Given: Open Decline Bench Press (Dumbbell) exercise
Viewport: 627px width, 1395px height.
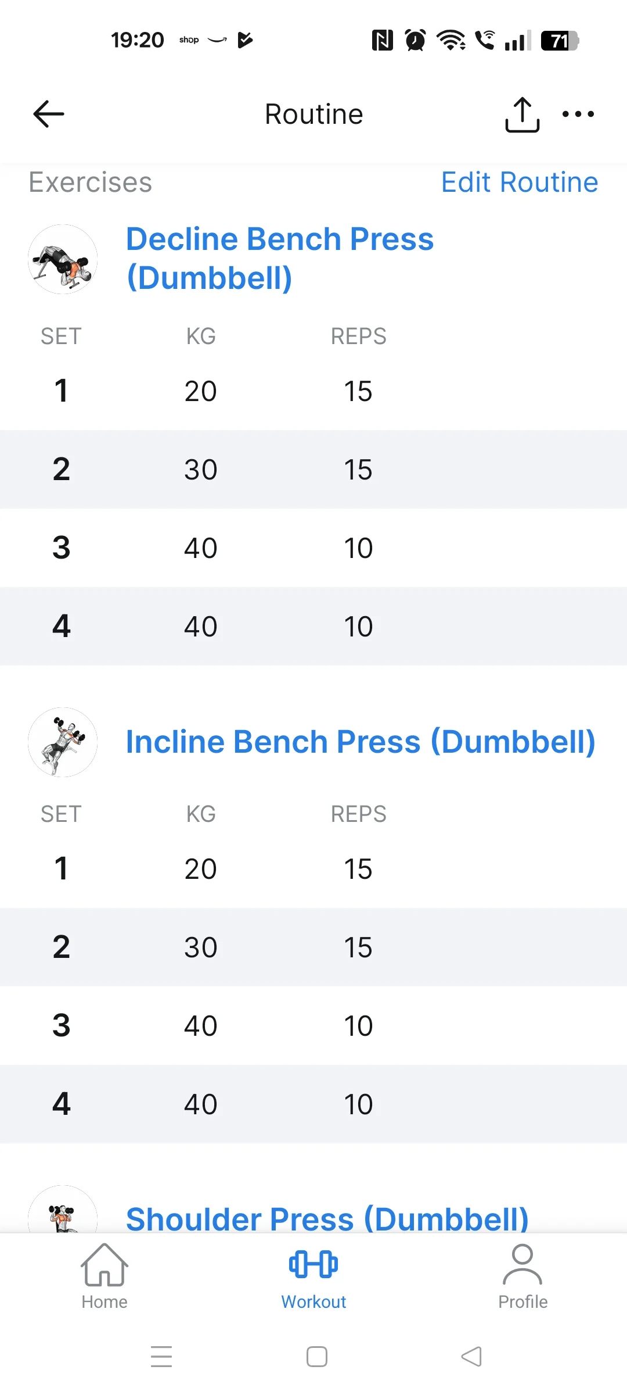Looking at the screenshot, I should pyautogui.click(x=280, y=258).
